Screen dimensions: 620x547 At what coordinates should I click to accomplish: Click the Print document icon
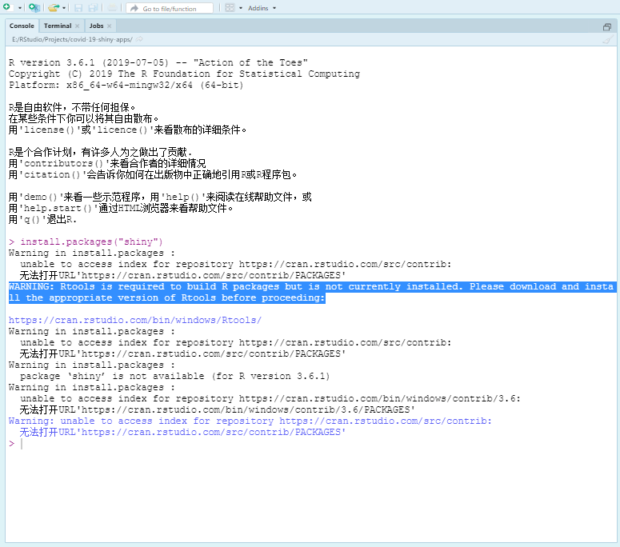point(112,8)
